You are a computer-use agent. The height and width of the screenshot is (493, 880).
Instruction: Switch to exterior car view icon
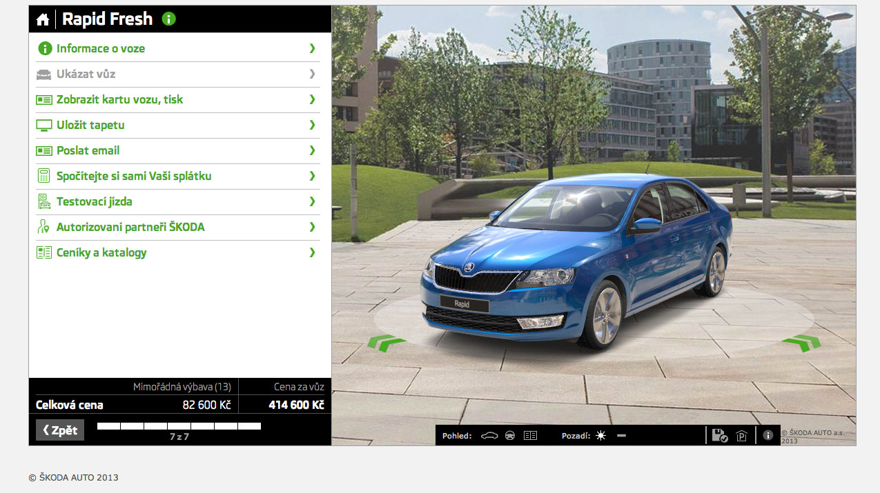point(489,436)
